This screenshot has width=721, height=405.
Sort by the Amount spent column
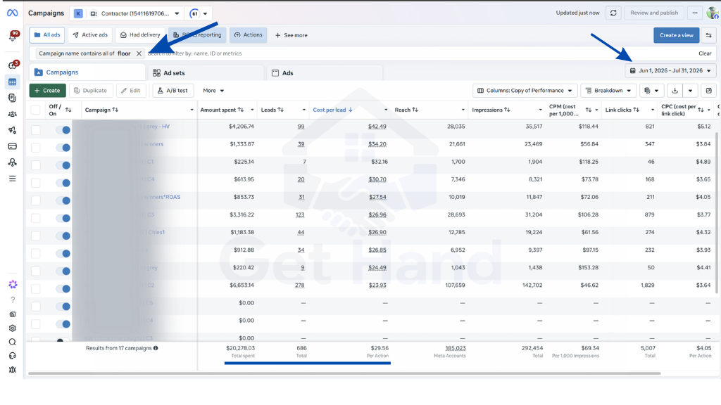[222, 110]
